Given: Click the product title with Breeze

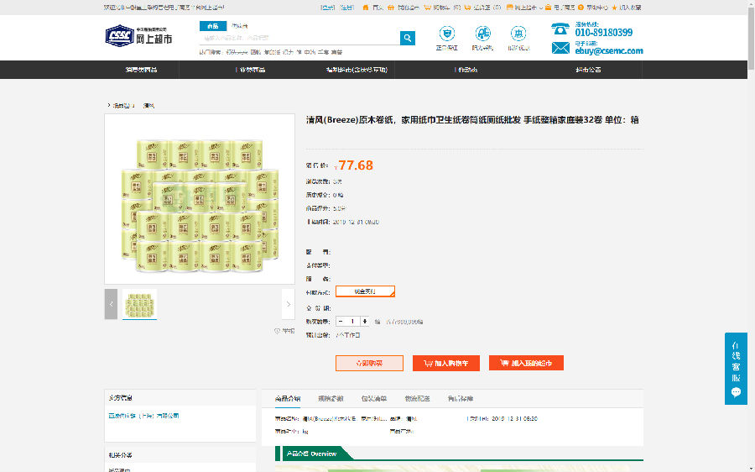Looking at the screenshot, I should point(472,120).
